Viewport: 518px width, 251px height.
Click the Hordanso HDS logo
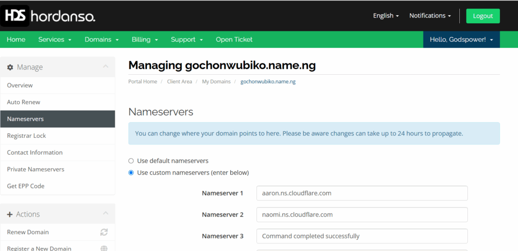point(48,16)
